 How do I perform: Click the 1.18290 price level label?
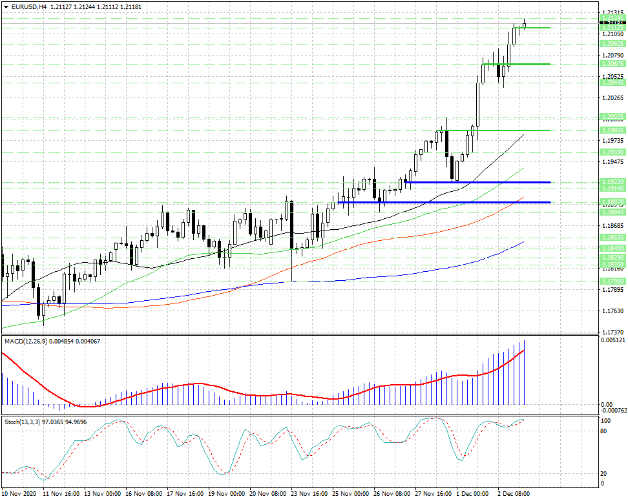[x=612, y=258]
